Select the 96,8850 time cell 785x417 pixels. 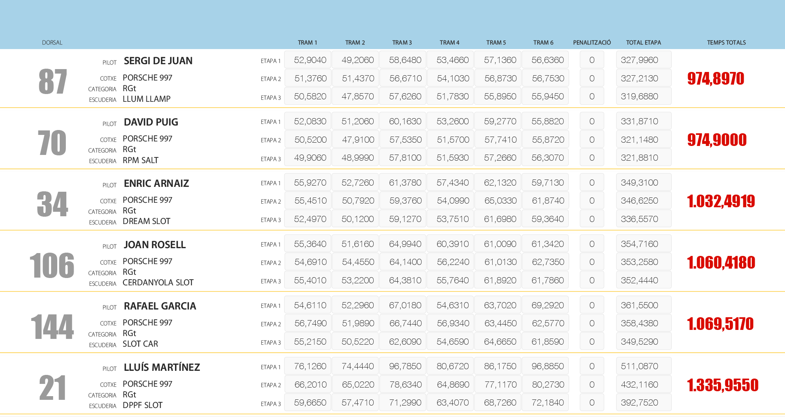pyautogui.click(x=547, y=366)
